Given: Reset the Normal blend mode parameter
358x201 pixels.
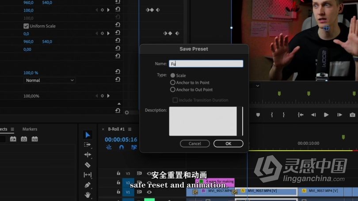Looking at the screenshot, I should click(x=118, y=80).
